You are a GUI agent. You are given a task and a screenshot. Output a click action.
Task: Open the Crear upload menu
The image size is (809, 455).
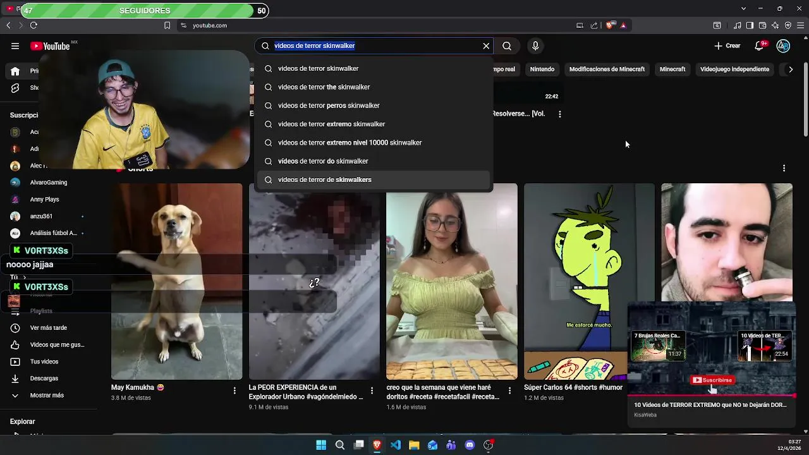727,45
